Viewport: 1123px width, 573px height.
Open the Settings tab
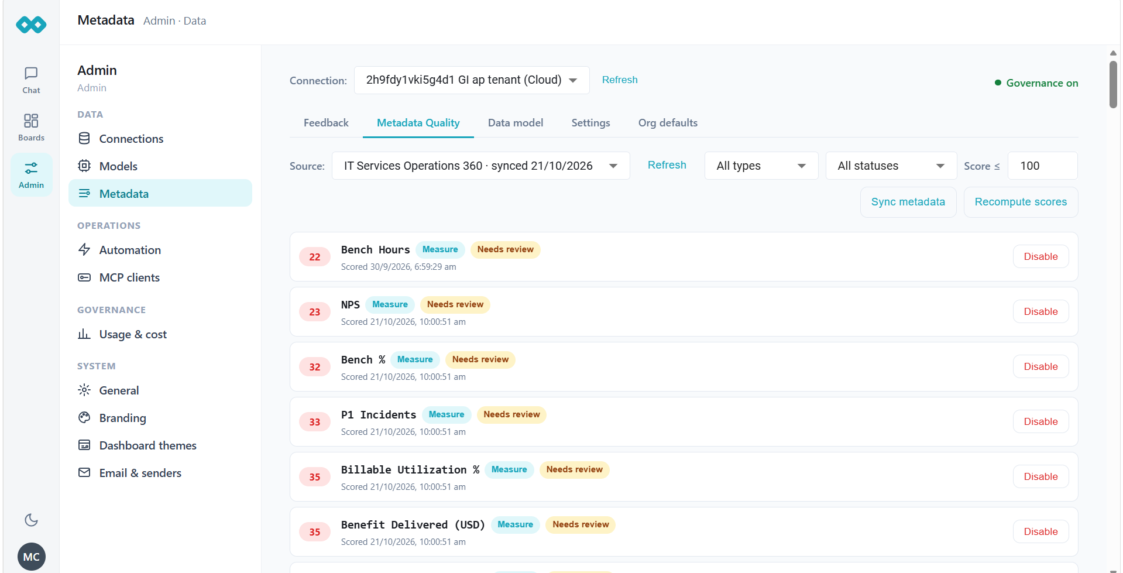590,123
